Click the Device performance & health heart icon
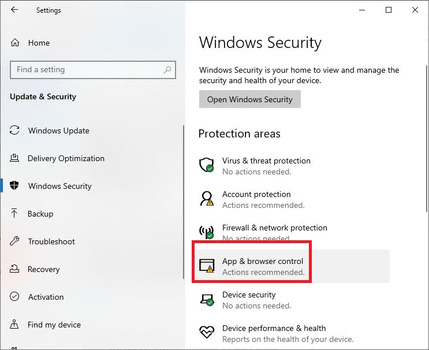 [x=206, y=333]
